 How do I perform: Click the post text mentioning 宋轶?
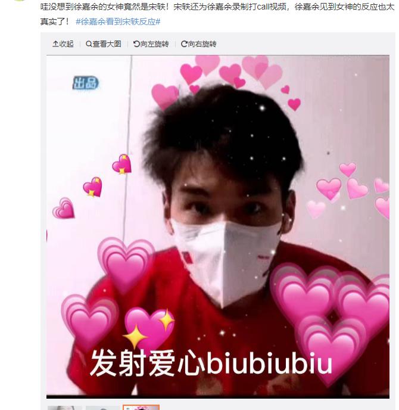click(x=217, y=14)
